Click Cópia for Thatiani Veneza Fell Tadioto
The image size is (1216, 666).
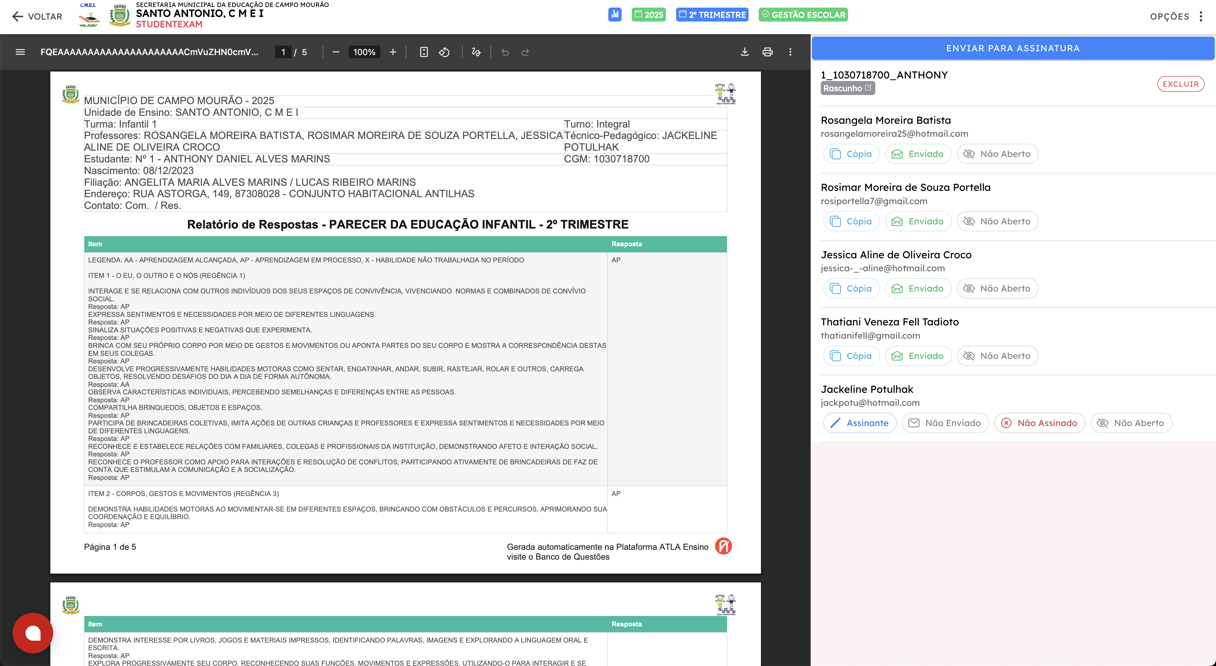852,356
